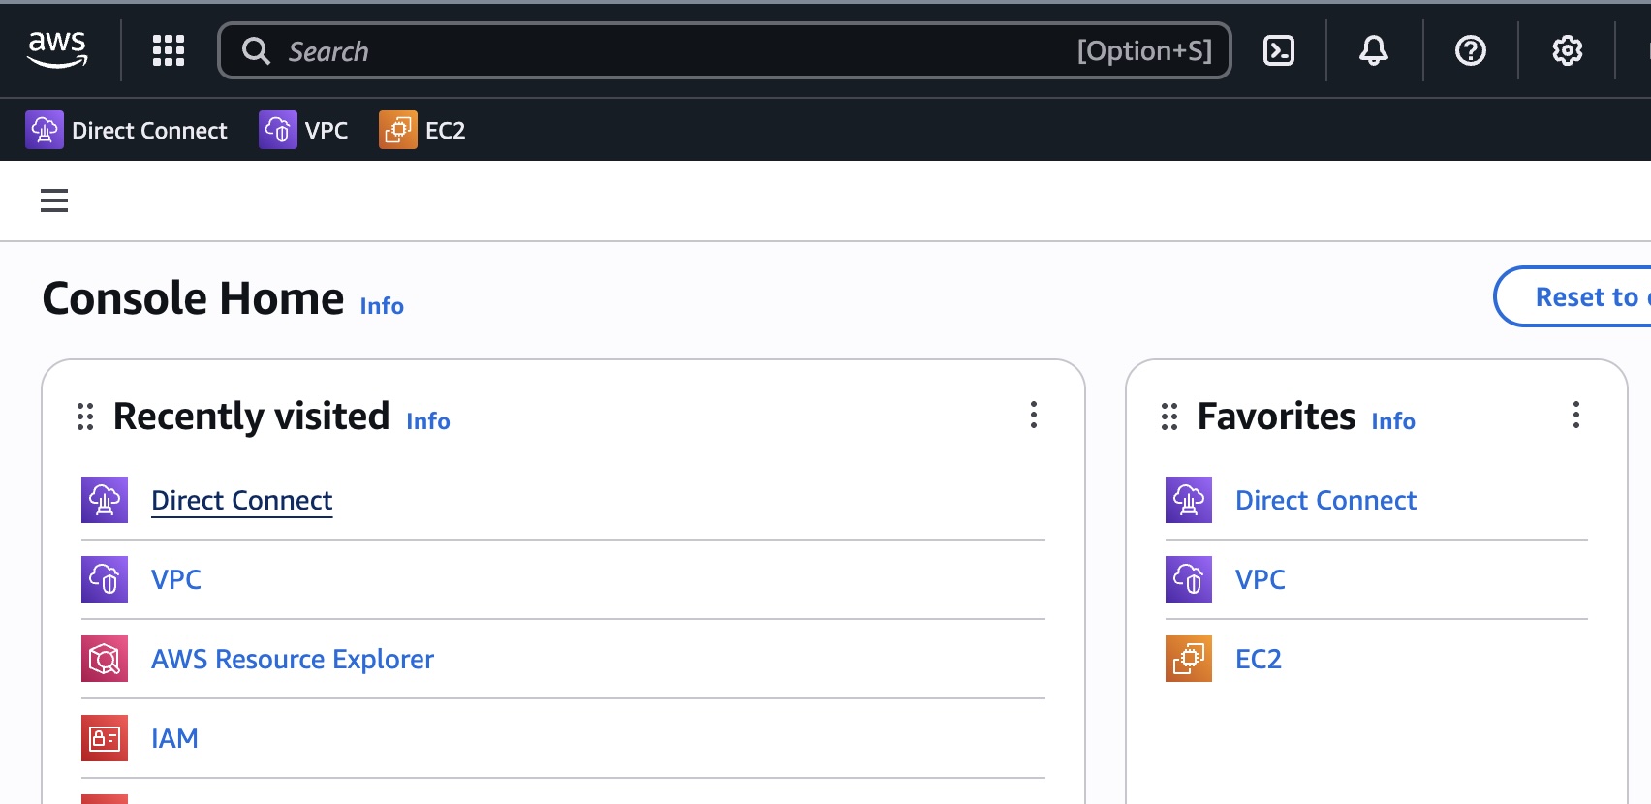Grab Recently visited widget drag handle

85,417
